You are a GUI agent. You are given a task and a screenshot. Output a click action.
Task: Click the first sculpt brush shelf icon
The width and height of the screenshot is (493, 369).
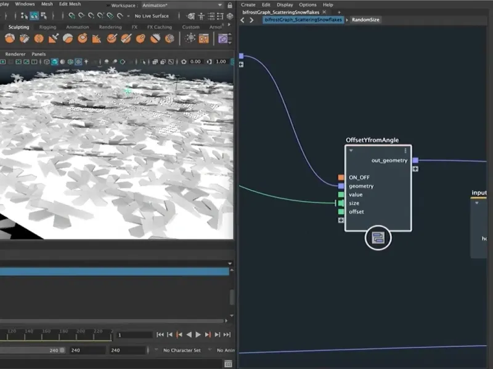[9, 38]
